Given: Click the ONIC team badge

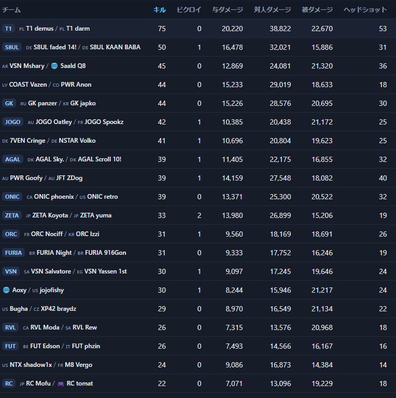Looking at the screenshot, I should point(12,197).
